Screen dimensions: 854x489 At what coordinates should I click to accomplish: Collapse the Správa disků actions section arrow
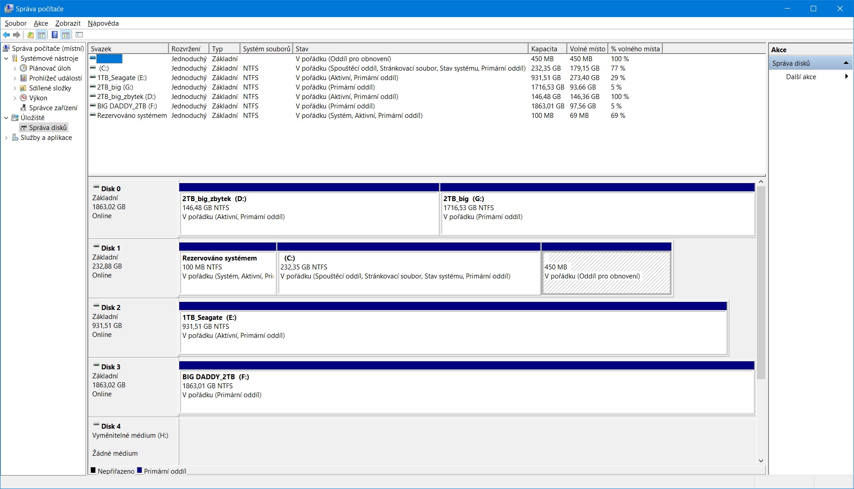[x=846, y=63]
